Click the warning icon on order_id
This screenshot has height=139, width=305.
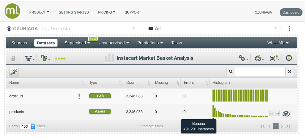tap(79, 96)
